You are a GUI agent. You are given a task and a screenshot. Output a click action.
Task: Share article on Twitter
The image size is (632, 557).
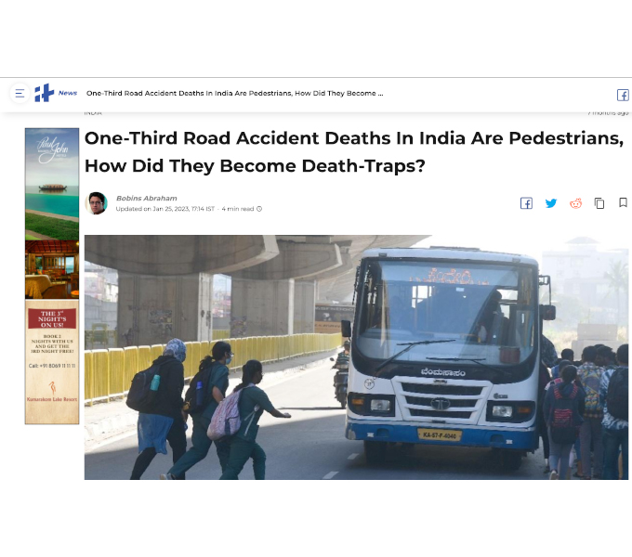point(551,203)
